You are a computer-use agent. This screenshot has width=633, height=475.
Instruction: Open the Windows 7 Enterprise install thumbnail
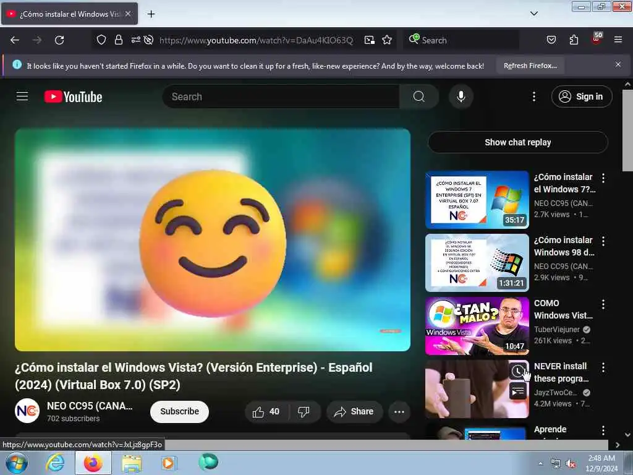(477, 200)
